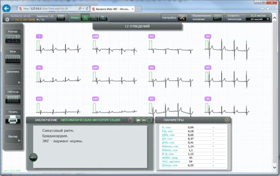Click the lead aVL ECG waveform

click(115, 80)
